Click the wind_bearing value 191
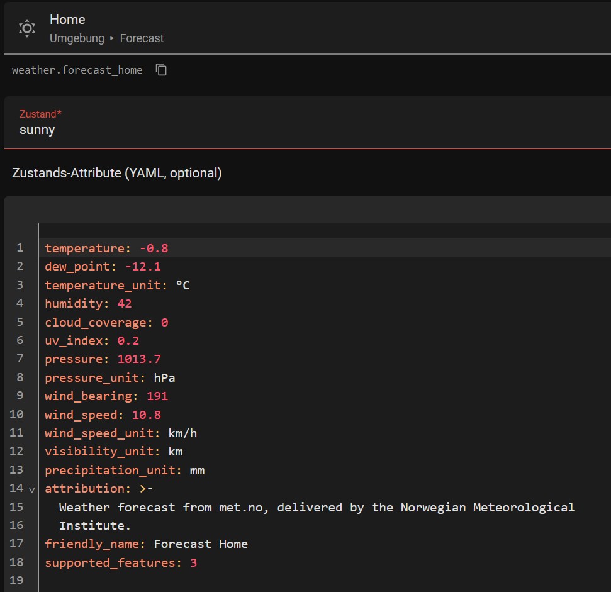611x592 pixels. [x=157, y=396]
